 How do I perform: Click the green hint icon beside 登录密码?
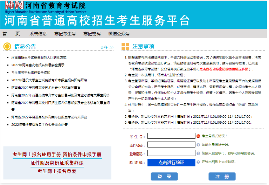pyautogui.click(x=198, y=153)
